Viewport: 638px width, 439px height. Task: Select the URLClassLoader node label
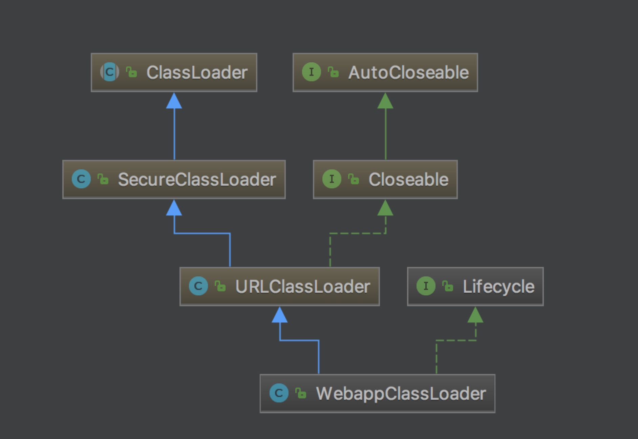(x=302, y=287)
